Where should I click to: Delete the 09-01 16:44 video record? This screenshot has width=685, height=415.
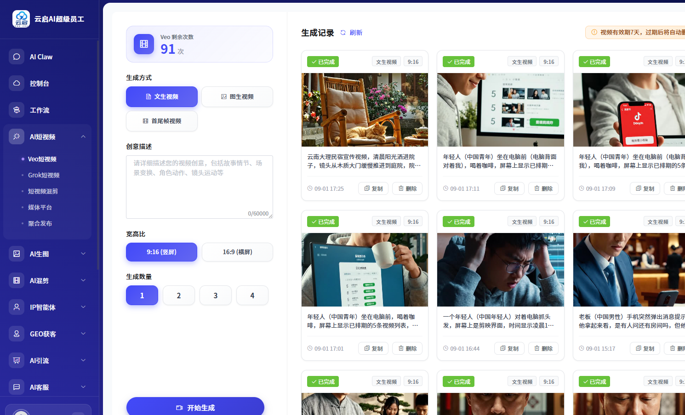point(543,348)
